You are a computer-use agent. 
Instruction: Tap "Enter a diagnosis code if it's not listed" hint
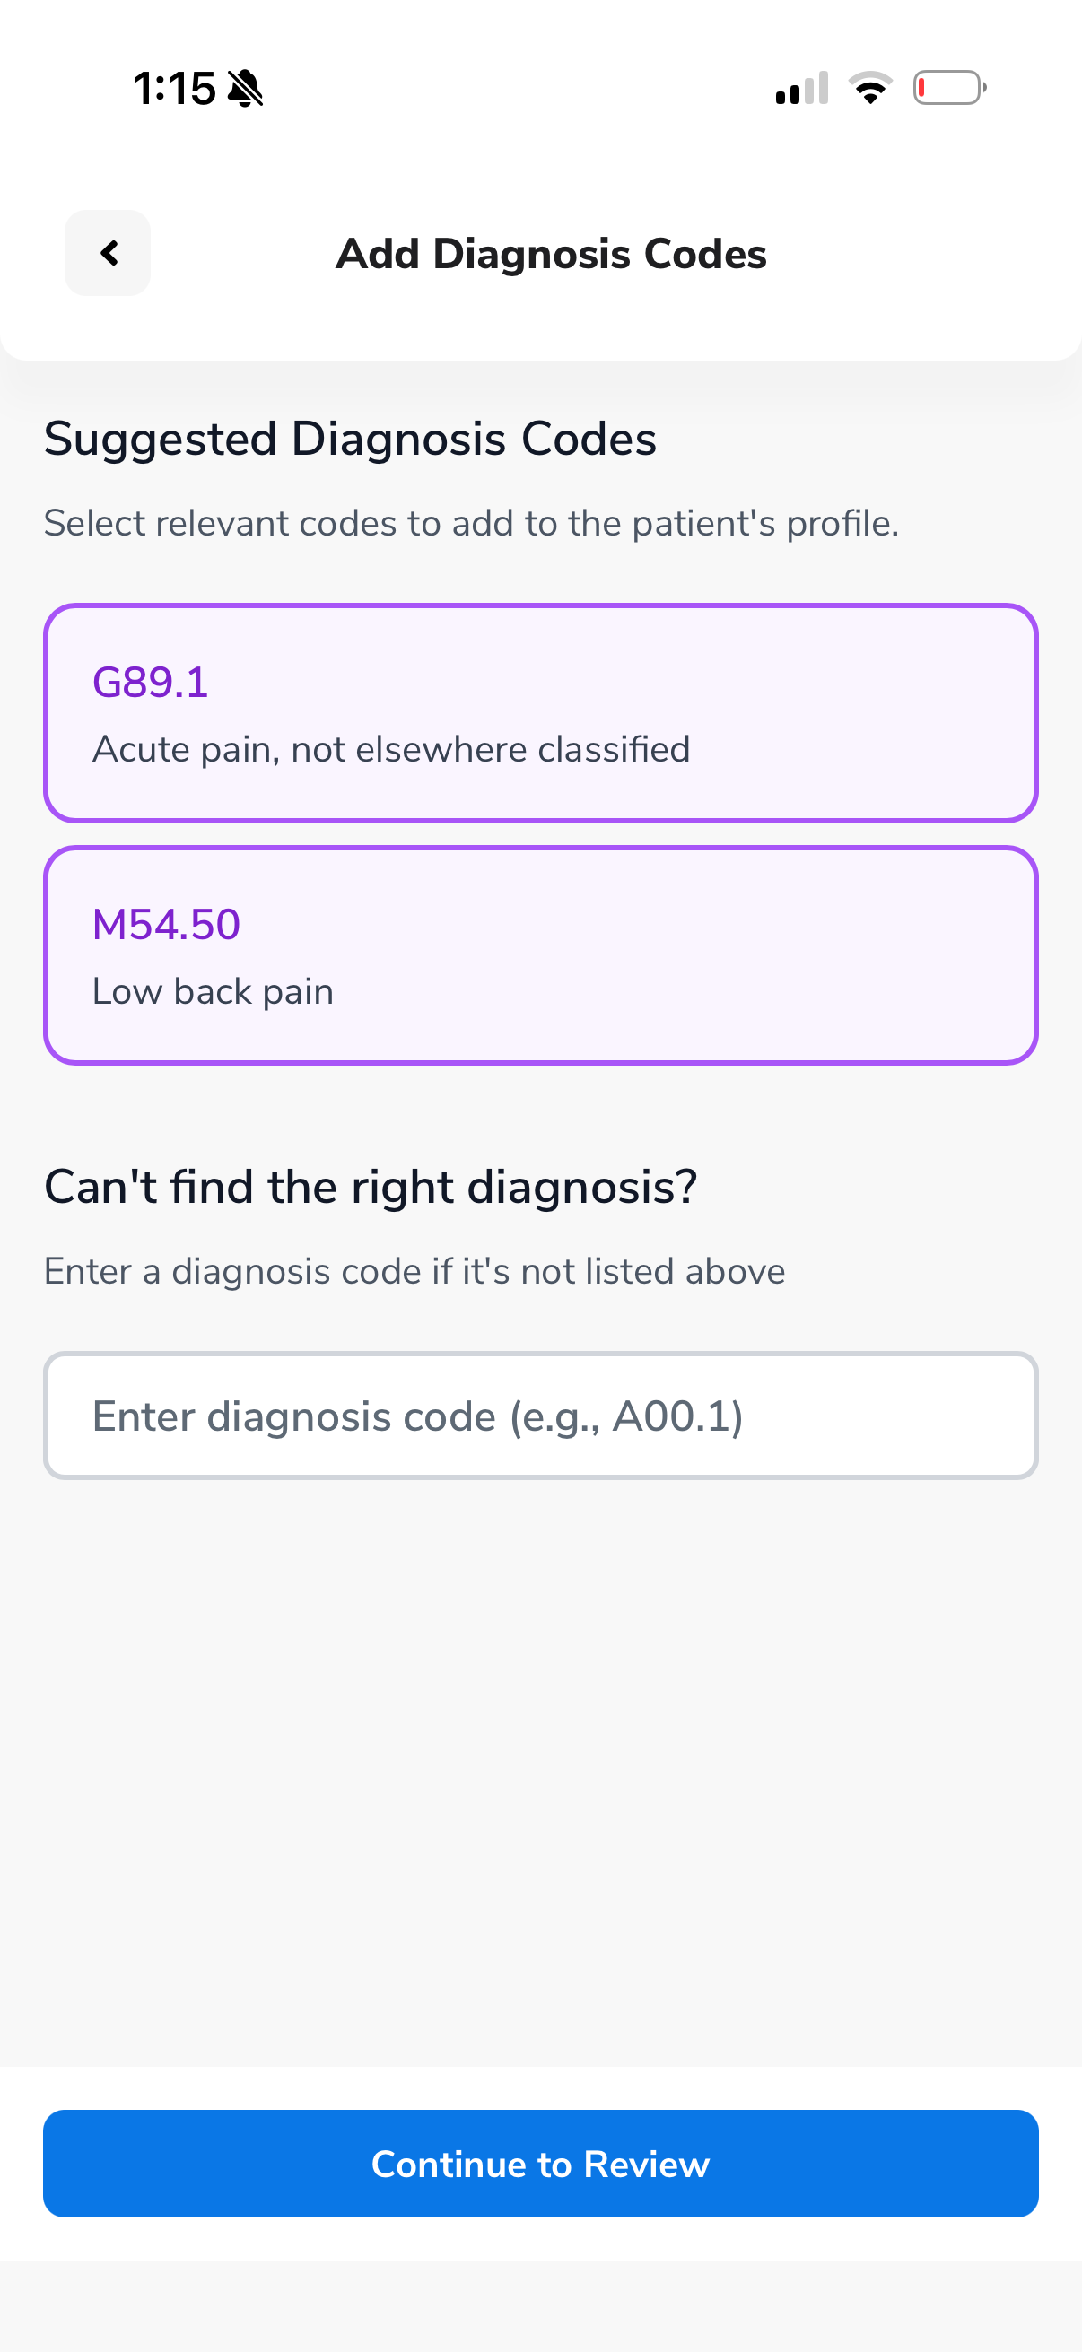[414, 1272]
